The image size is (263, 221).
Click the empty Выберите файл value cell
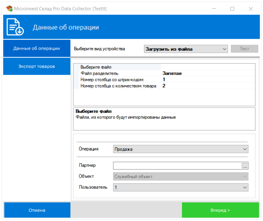pos(208,67)
